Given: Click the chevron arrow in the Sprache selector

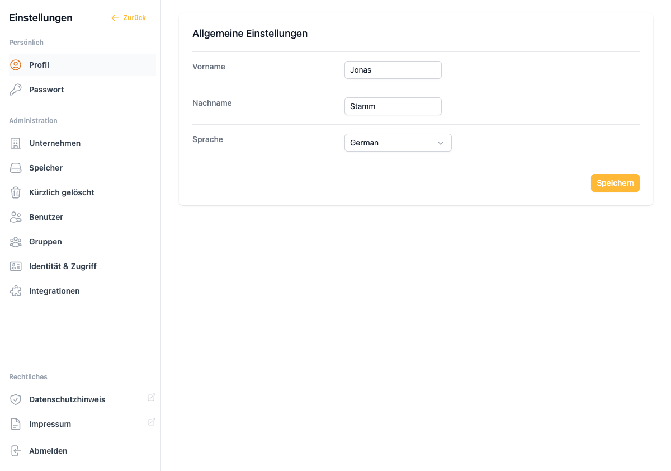Looking at the screenshot, I should tap(441, 143).
